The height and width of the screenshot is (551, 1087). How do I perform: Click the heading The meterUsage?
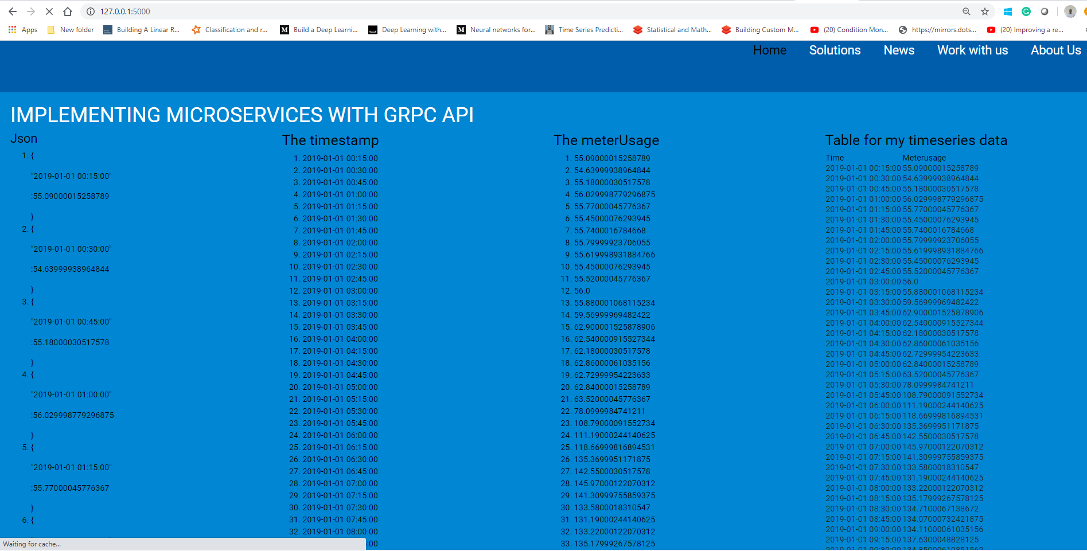point(606,140)
